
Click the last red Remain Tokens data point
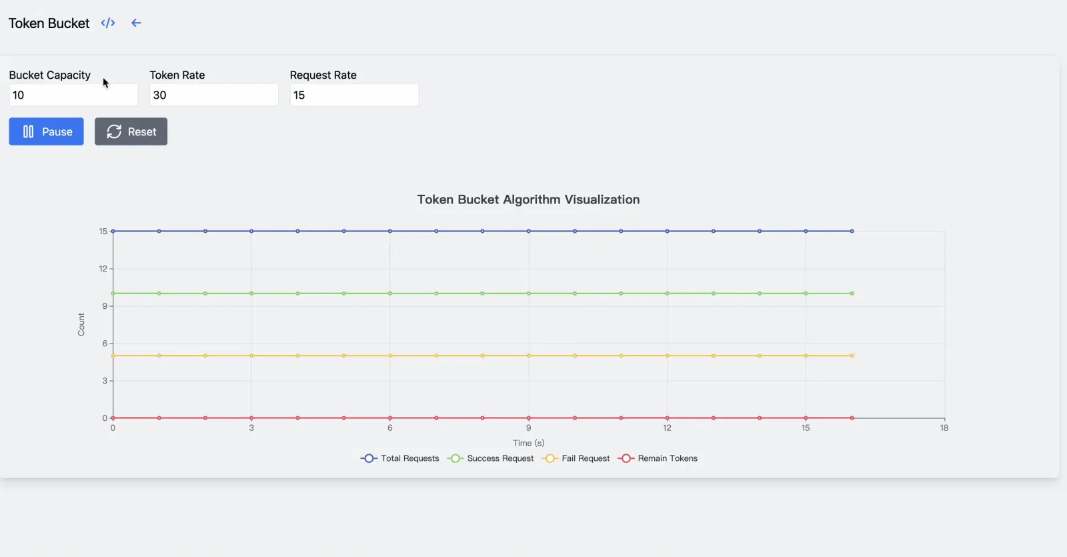click(x=852, y=418)
